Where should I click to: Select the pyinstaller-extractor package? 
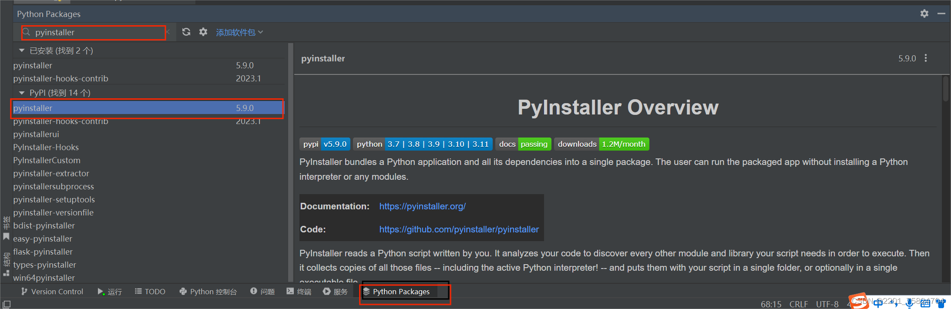coord(148,173)
